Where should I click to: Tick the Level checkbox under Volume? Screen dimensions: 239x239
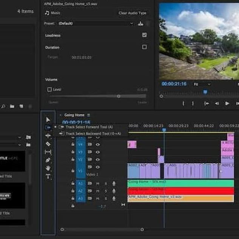49,89
